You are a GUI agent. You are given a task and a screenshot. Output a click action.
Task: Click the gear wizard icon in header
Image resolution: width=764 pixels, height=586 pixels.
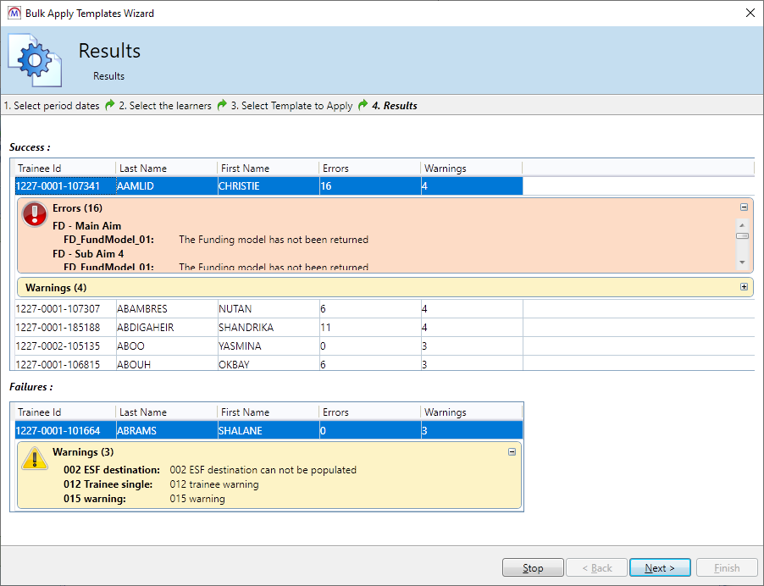[x=35, y=59]
